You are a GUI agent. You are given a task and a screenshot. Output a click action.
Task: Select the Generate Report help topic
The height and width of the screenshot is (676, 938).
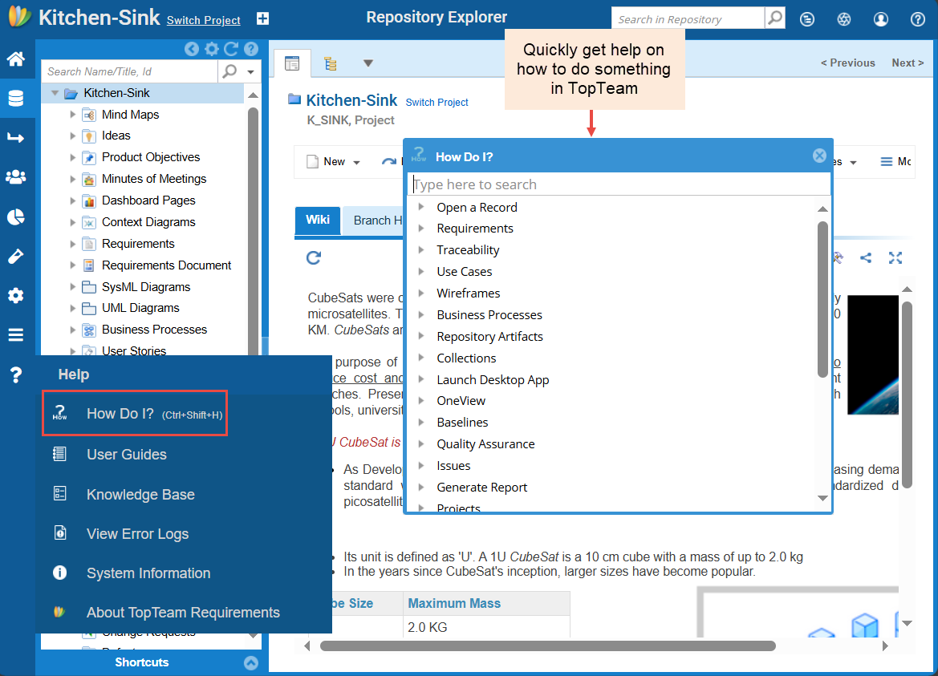click(481, 488)
